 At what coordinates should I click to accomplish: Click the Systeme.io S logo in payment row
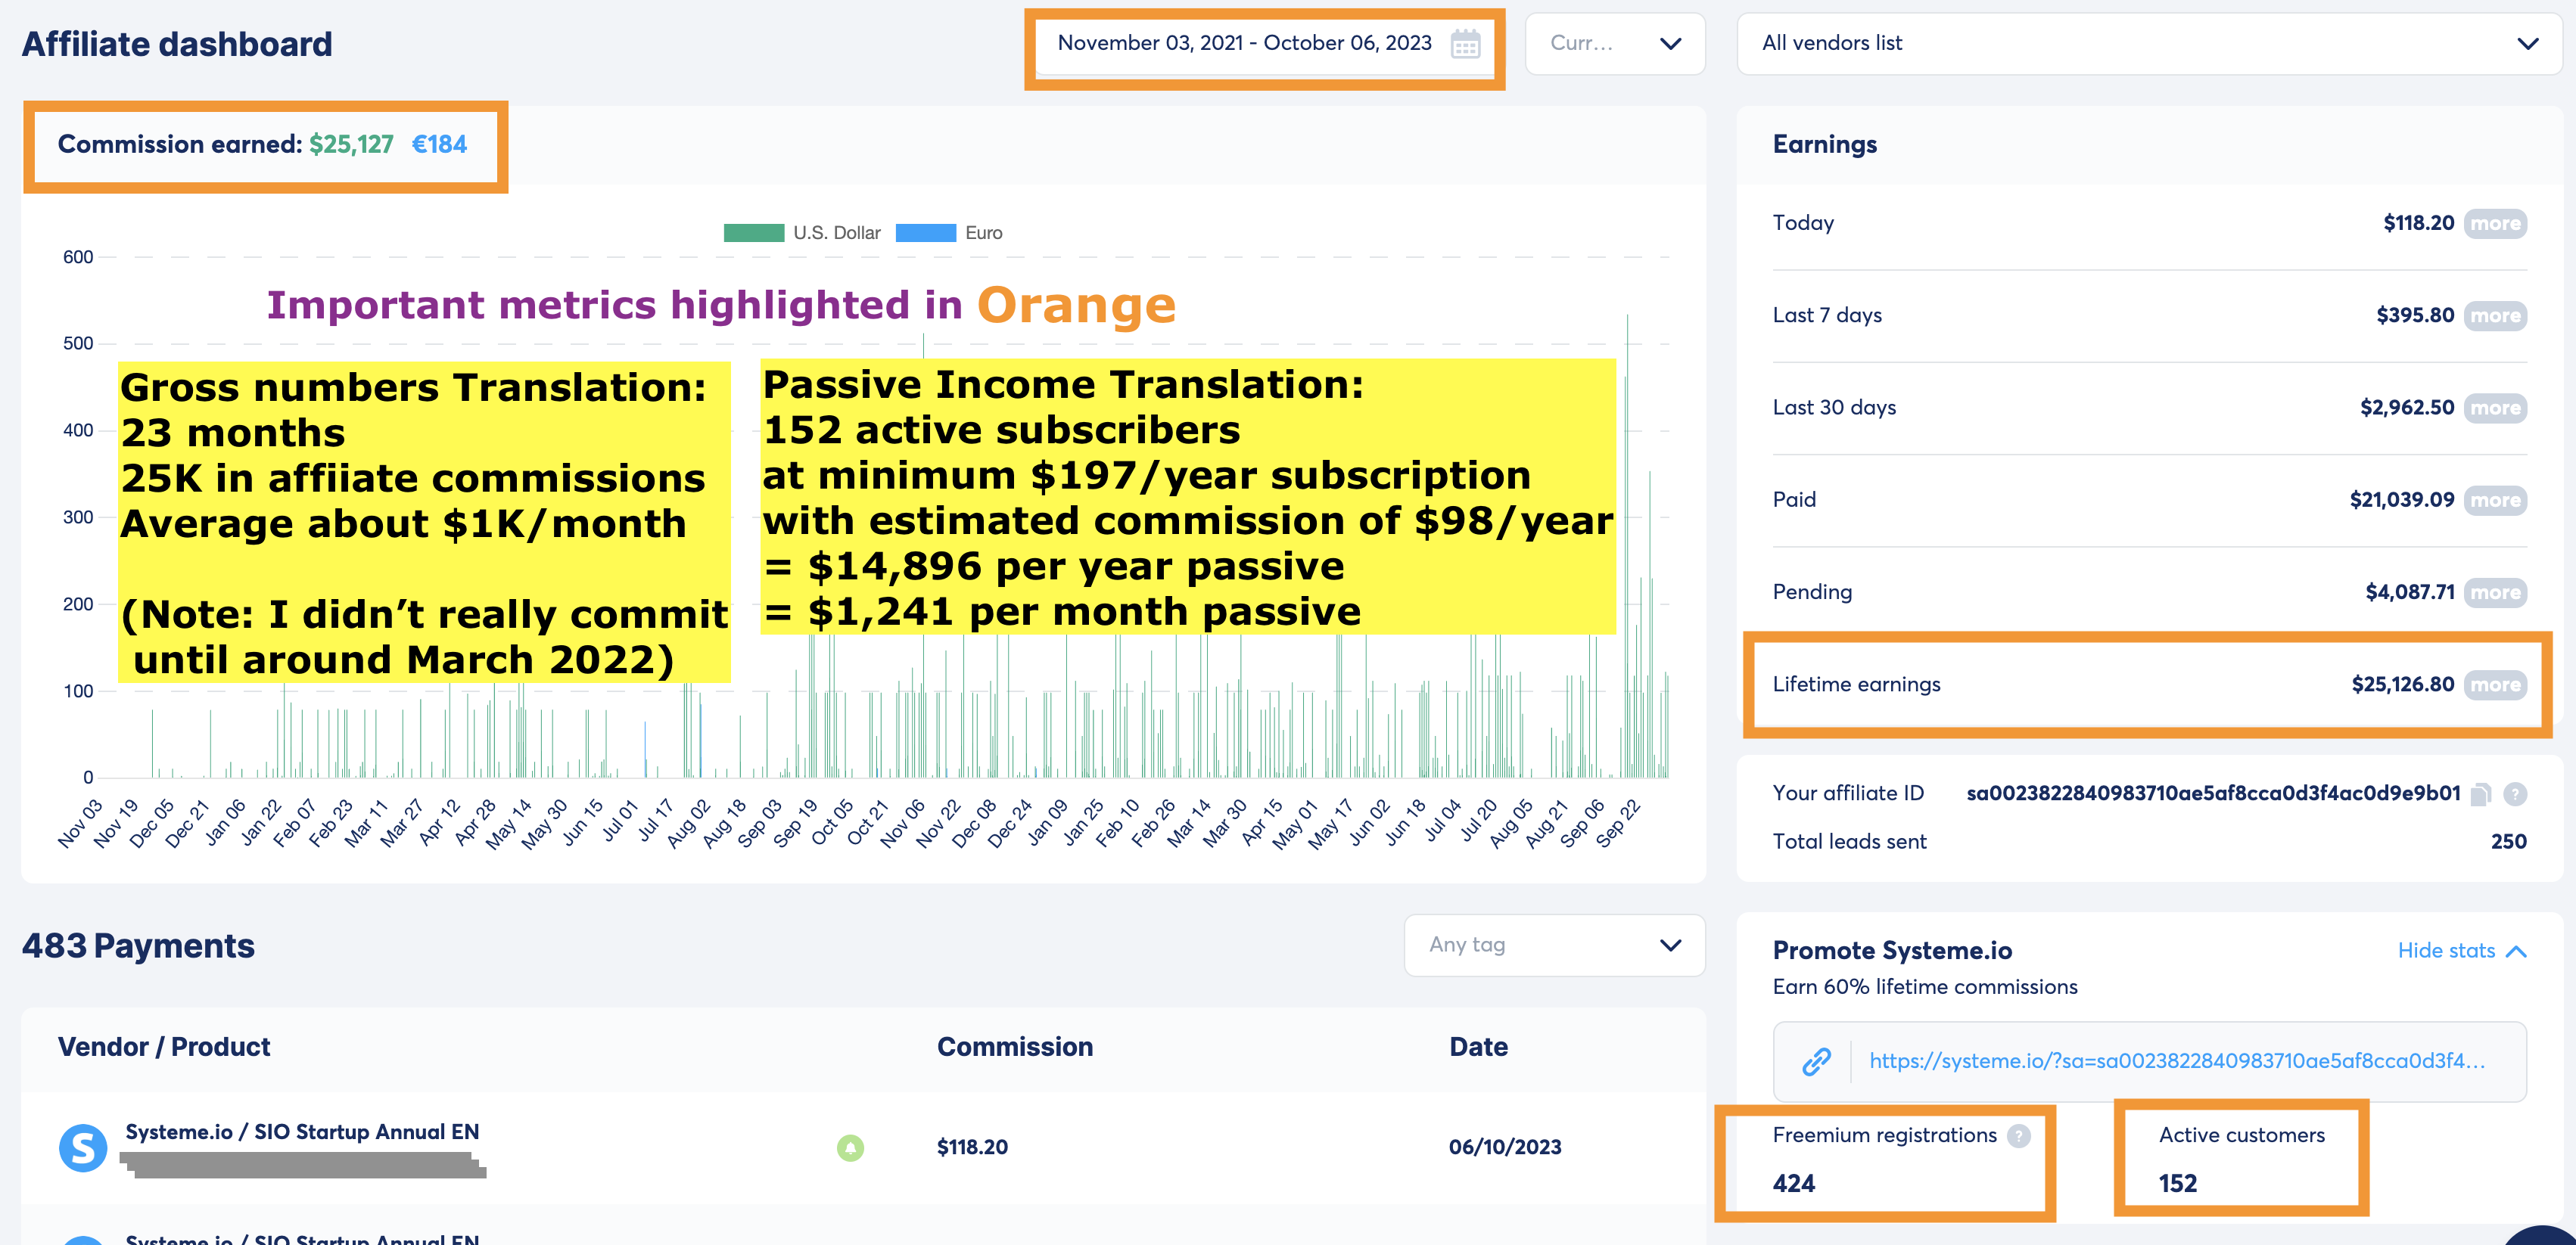(83, 1148)
